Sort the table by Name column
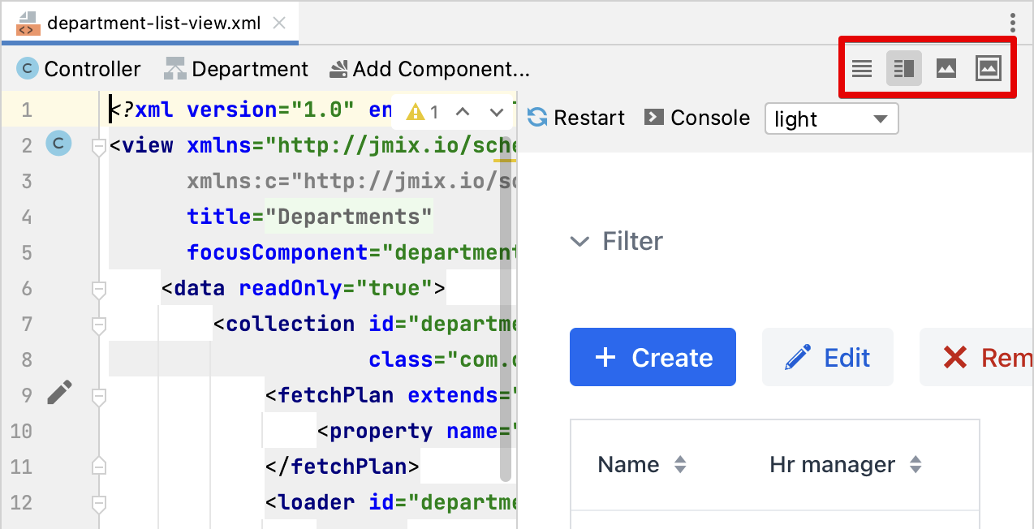This screenshot has width=1034, height=529. pos(681,465)
